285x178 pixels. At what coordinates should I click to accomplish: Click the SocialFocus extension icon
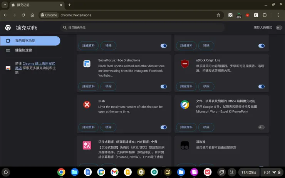point(87,64)
